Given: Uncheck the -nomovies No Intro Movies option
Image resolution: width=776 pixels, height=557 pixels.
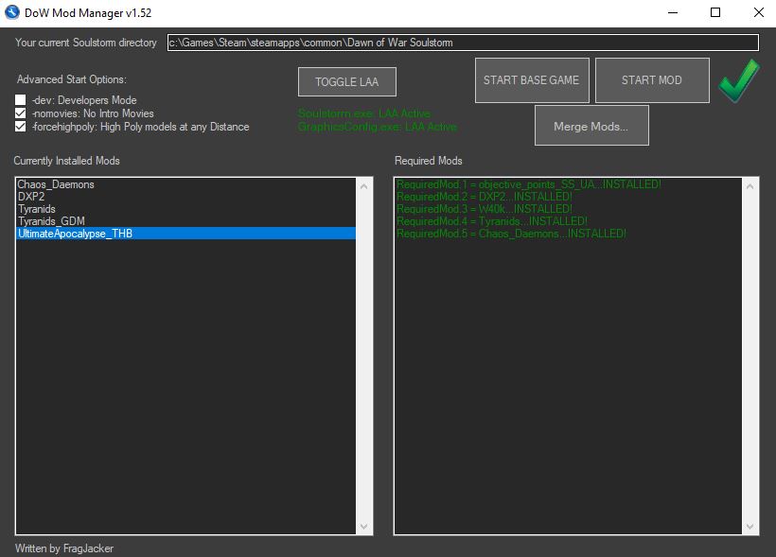Looking at the screenshot, I should tap(21, 113).
